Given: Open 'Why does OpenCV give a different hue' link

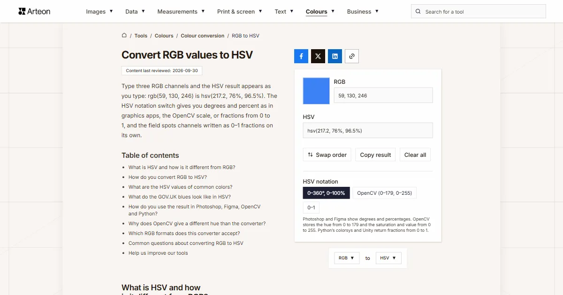Looking at the screenshot, I should 197,223.
